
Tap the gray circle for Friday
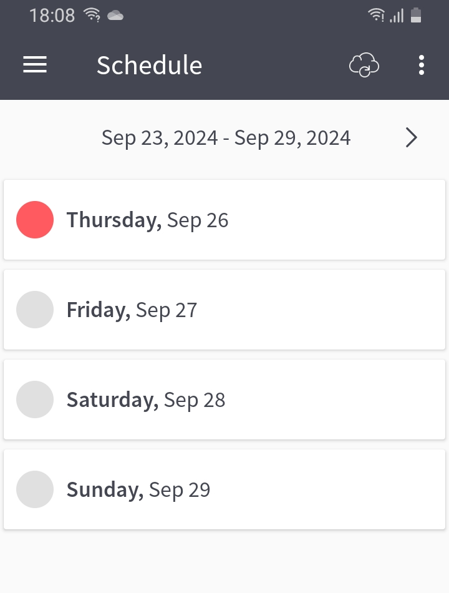pyautogui.click(x=35, y=310)
